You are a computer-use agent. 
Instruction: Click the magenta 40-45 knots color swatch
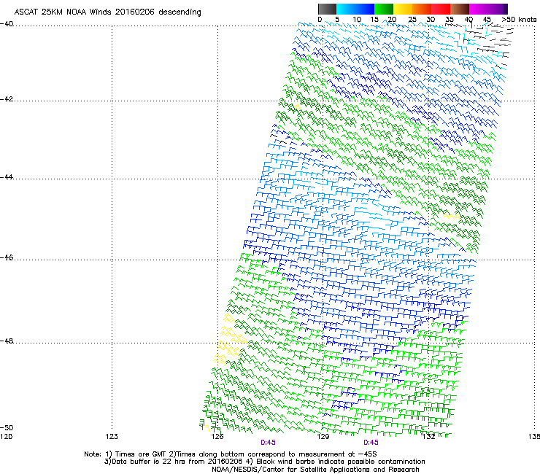click(479, 9)
